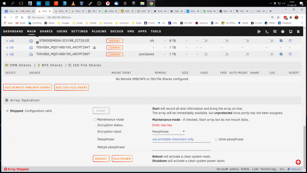Open the Encryption input Passphrase dropdown
The width and height of the screenshot is (307, 173).
168,132
